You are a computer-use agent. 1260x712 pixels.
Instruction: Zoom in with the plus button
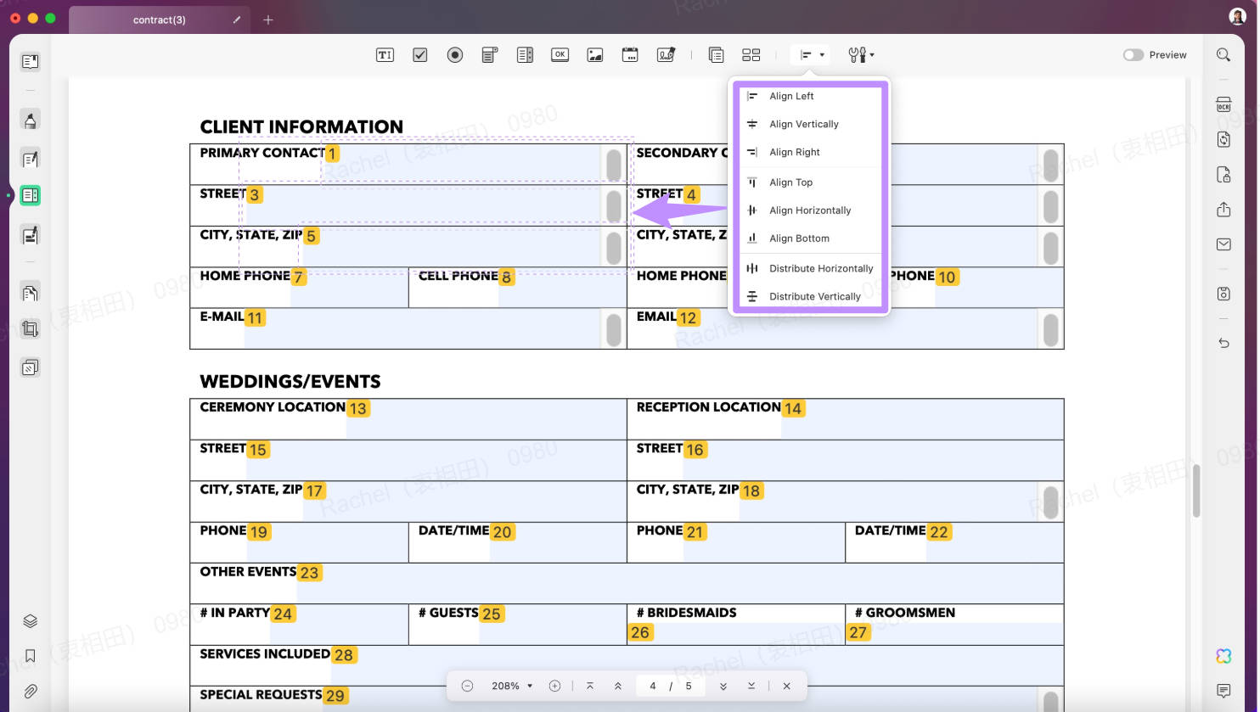(x=554, y=686)
